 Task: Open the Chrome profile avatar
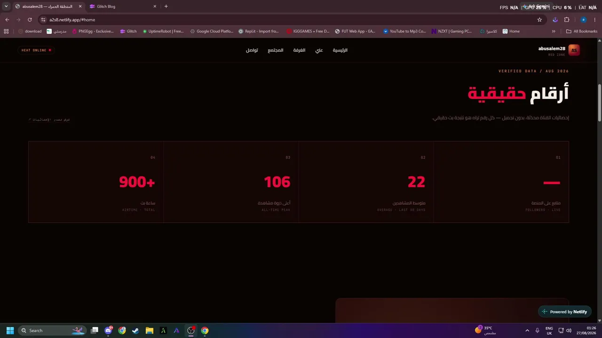click(x=584, y=20)
